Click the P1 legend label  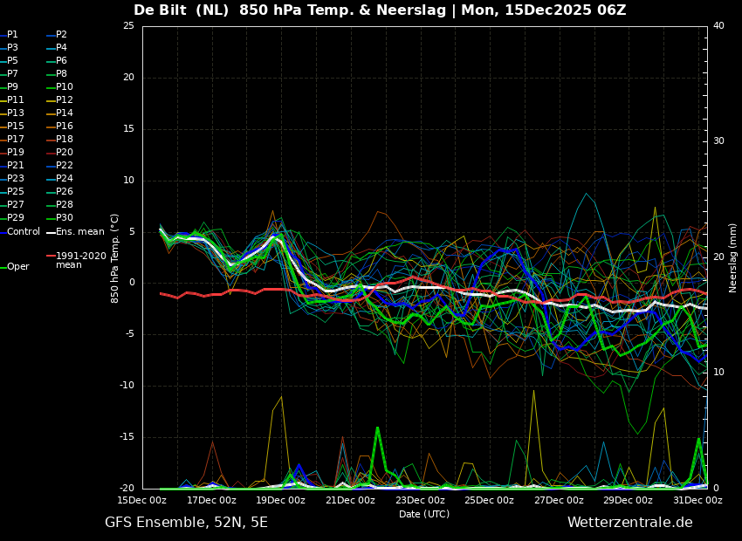(x=12, y=35)
